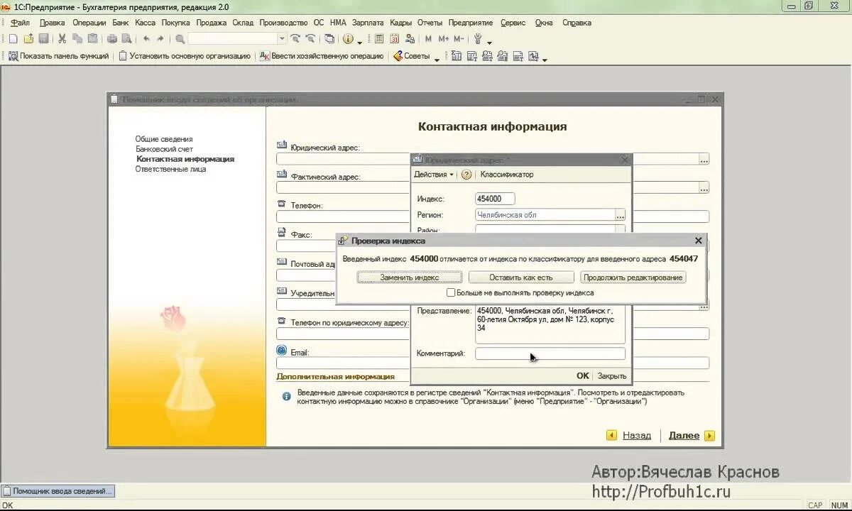This screenshot has height=511, width=852.
Task: Open the Calendar toolbar icon
Action: (x=394, y=39)
